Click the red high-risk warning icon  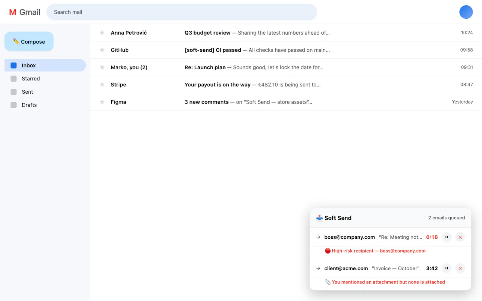pyautogui.click(x=328, y=251)
